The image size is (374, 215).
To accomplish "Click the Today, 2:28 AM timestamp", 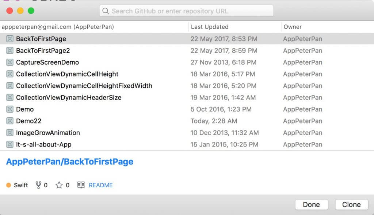I will click(x=214, y=121).
